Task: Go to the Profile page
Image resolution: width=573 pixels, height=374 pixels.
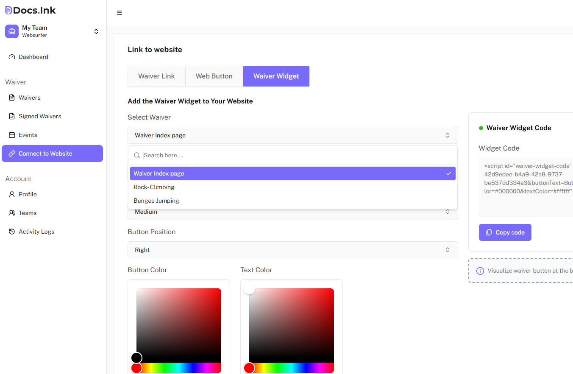Action: (28, 194)
